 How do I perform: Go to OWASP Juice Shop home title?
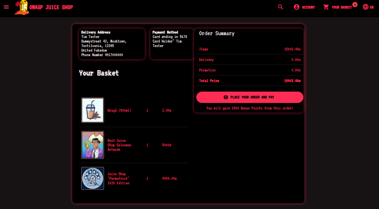click(51, 7)
